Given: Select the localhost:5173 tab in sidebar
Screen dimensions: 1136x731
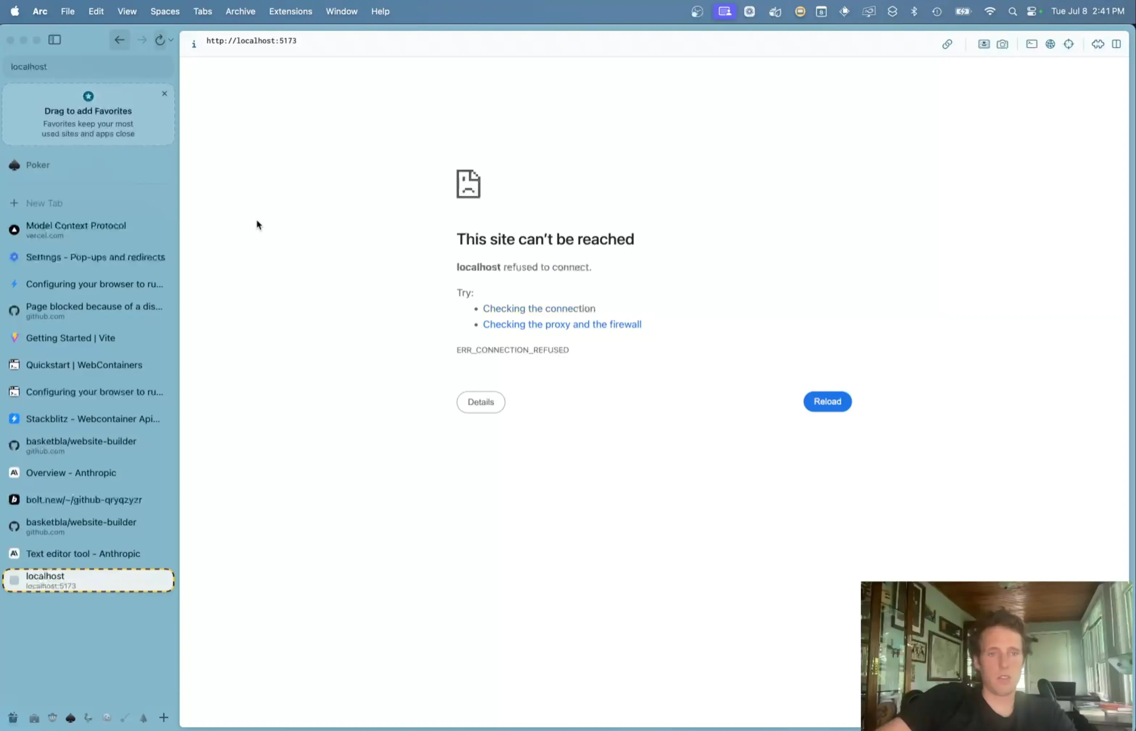Looking at the screenshot, I should pos(88,580).
